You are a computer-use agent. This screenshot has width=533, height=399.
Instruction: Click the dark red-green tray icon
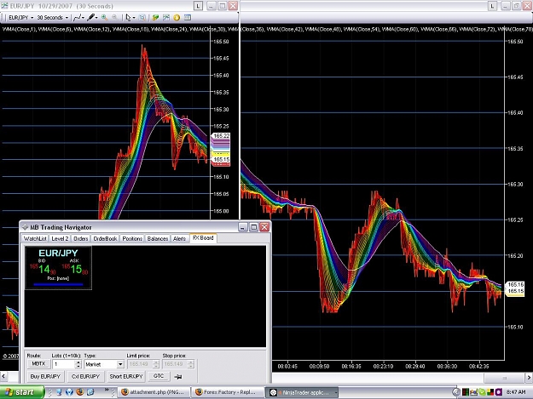point(466,392)
